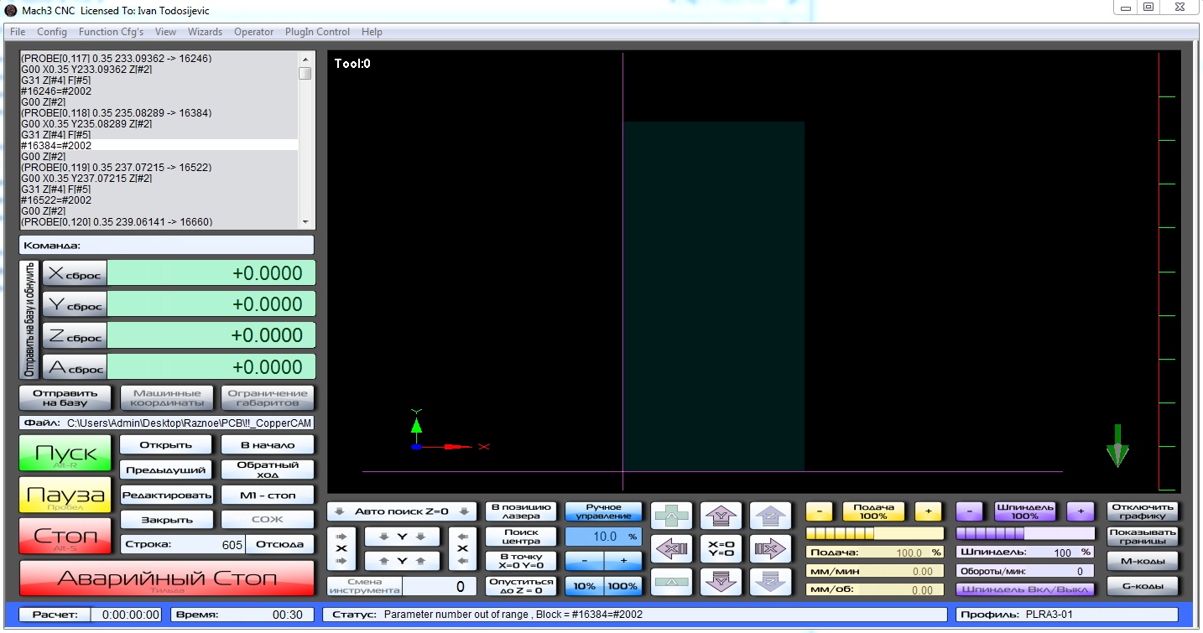
Task: Click Отправить на базу home button
Action: point(66,397)
